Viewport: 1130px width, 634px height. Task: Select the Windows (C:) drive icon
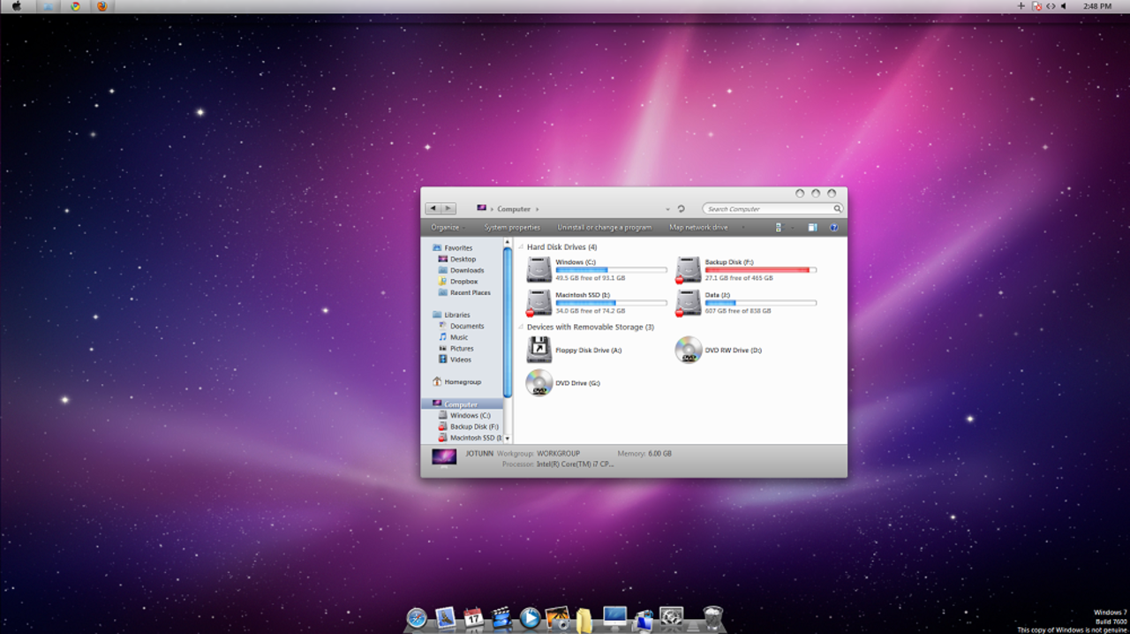pyautogui.click(x=539, y=268)
